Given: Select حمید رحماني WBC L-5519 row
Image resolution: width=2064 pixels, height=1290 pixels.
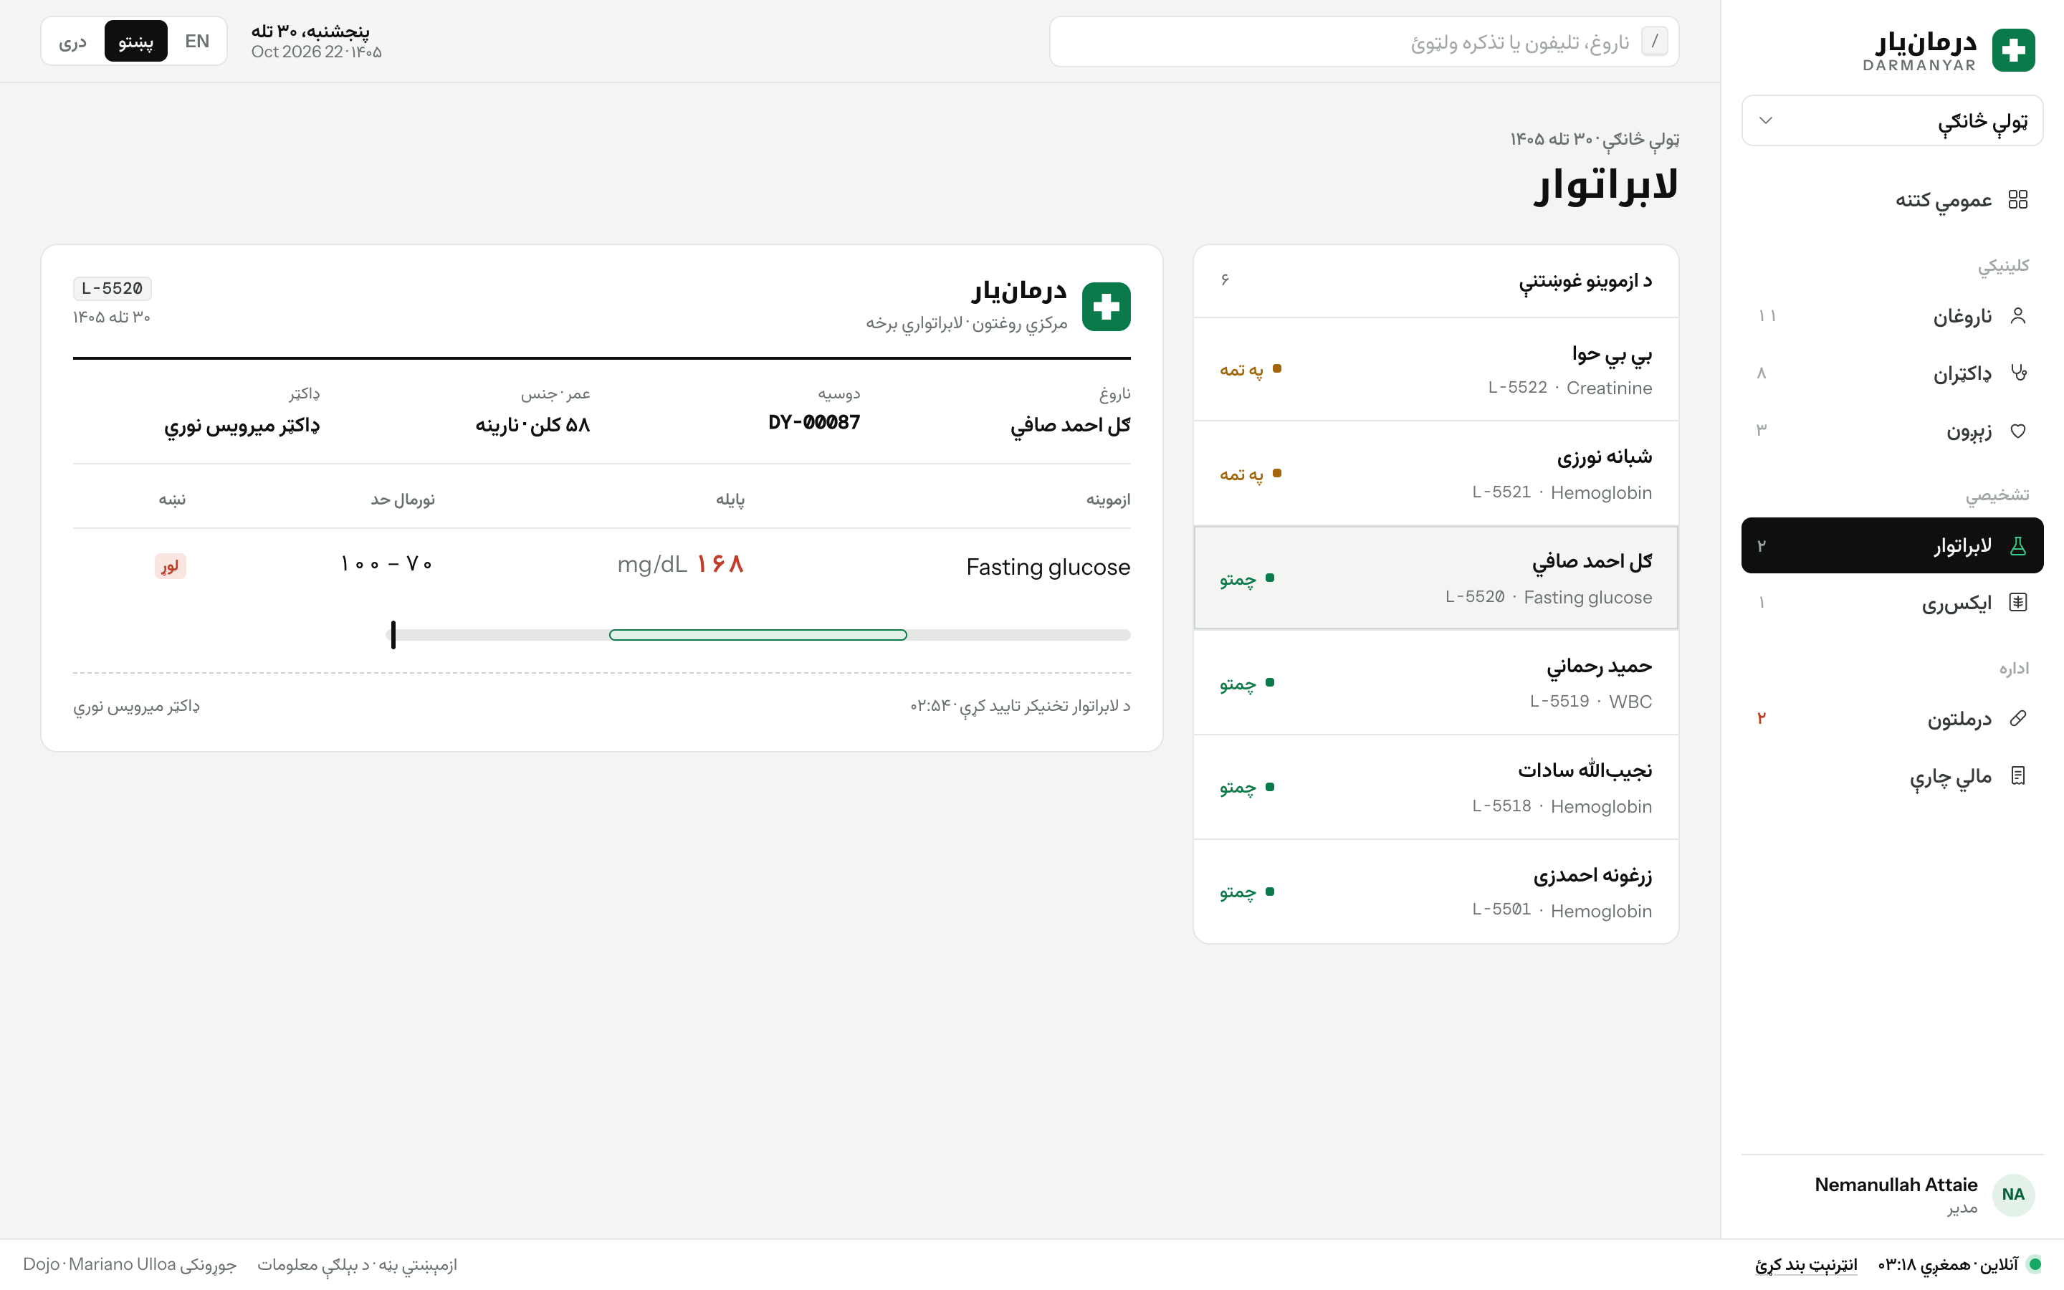Looking at the screenshot, I should 1435,682.
